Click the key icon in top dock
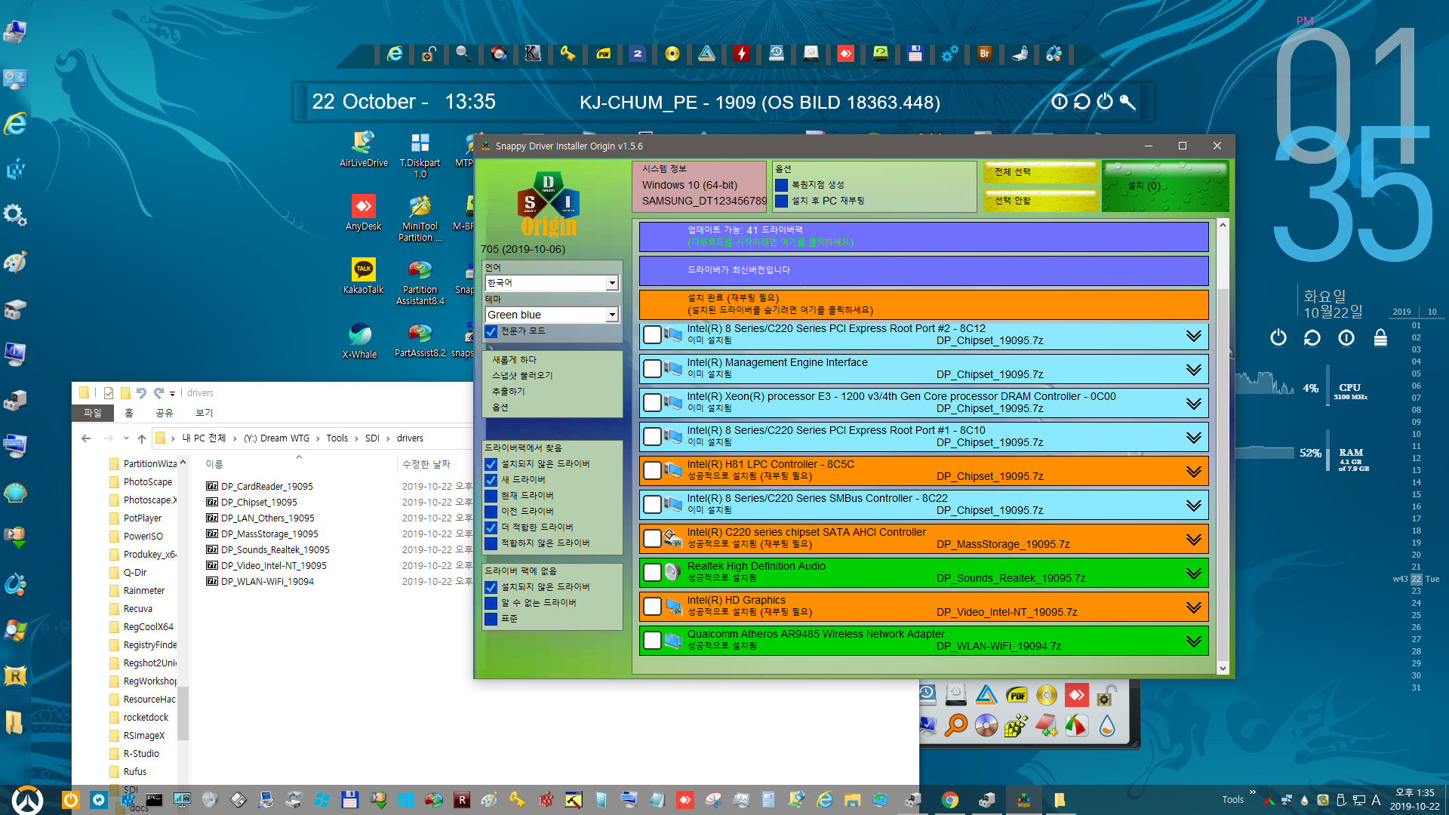 coord(568,54)
